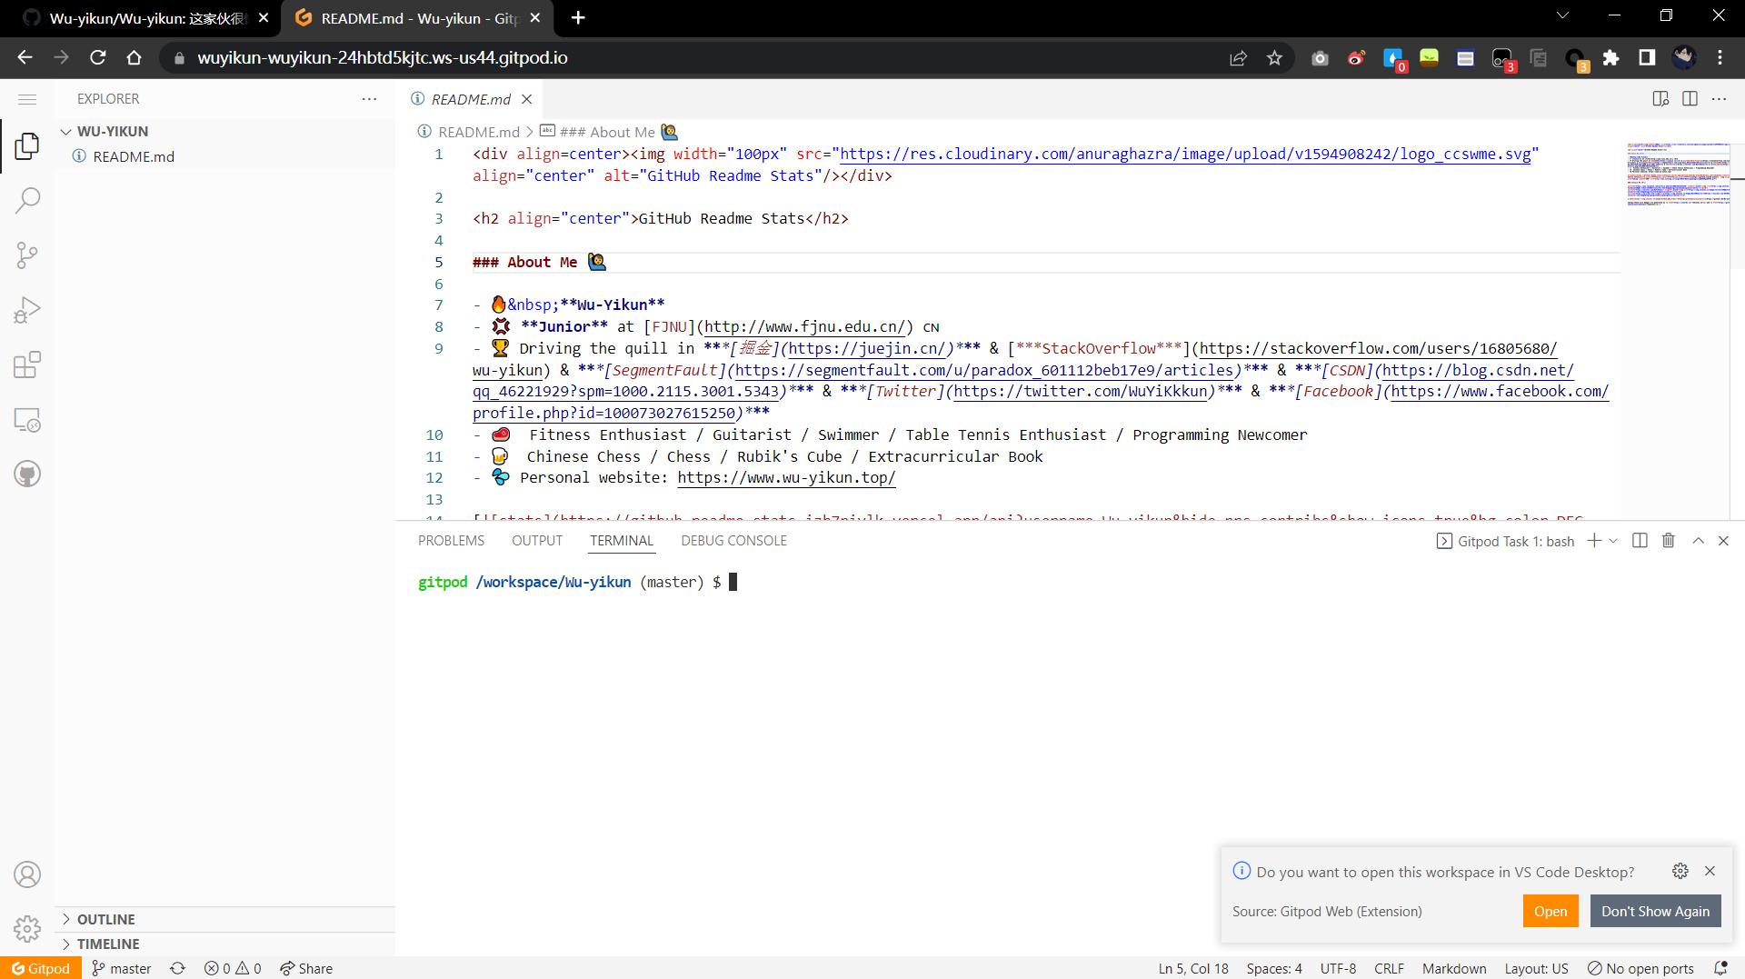The width and height of the screenshot is (1745, 979).
Task: Bookmark this page with star icon
Action: [x=1274, y=58]
